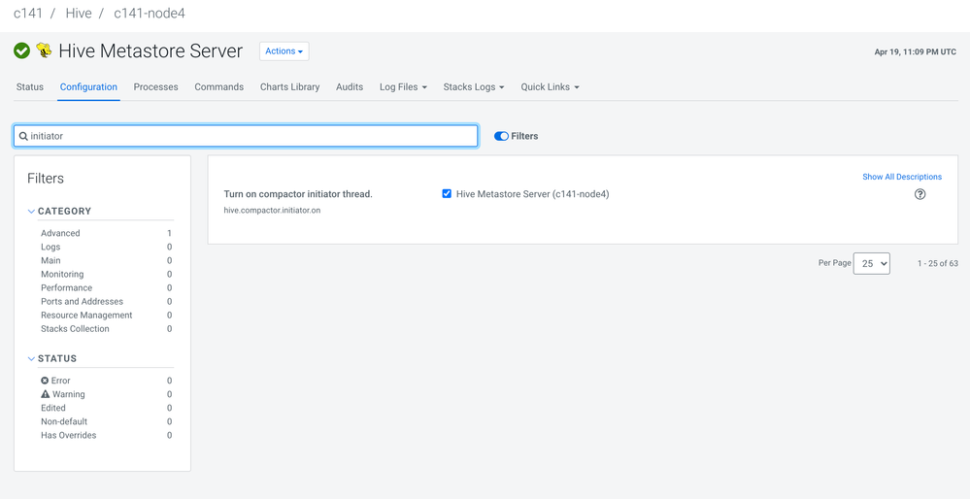Go to the Hive breadcrumb link
This screenshot has height=499, width=970.
click(79, 14)
